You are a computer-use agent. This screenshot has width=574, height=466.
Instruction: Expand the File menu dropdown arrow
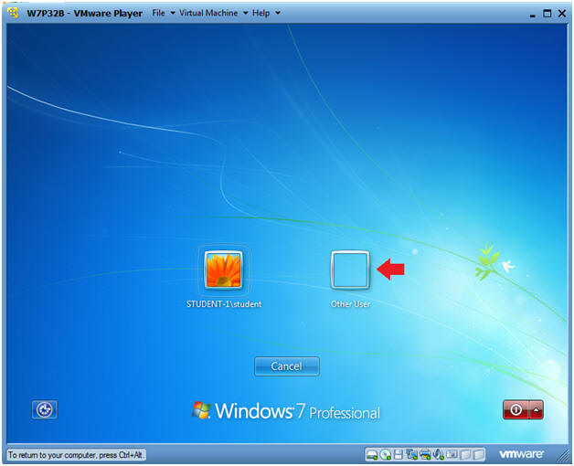click(173, 13)
